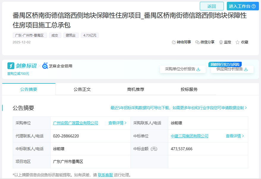Open 广州安居广莲置业有限公司 company link
Viewport: 261px width, 179px height.
click(x=76, y=123)
